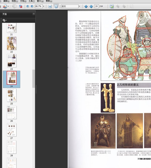Select page 28 thumbnail
Screen dimensions: 151x168
tap(12, 147)
